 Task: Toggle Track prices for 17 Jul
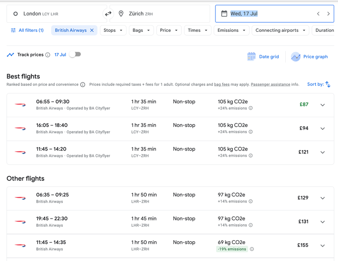[75, 55]
